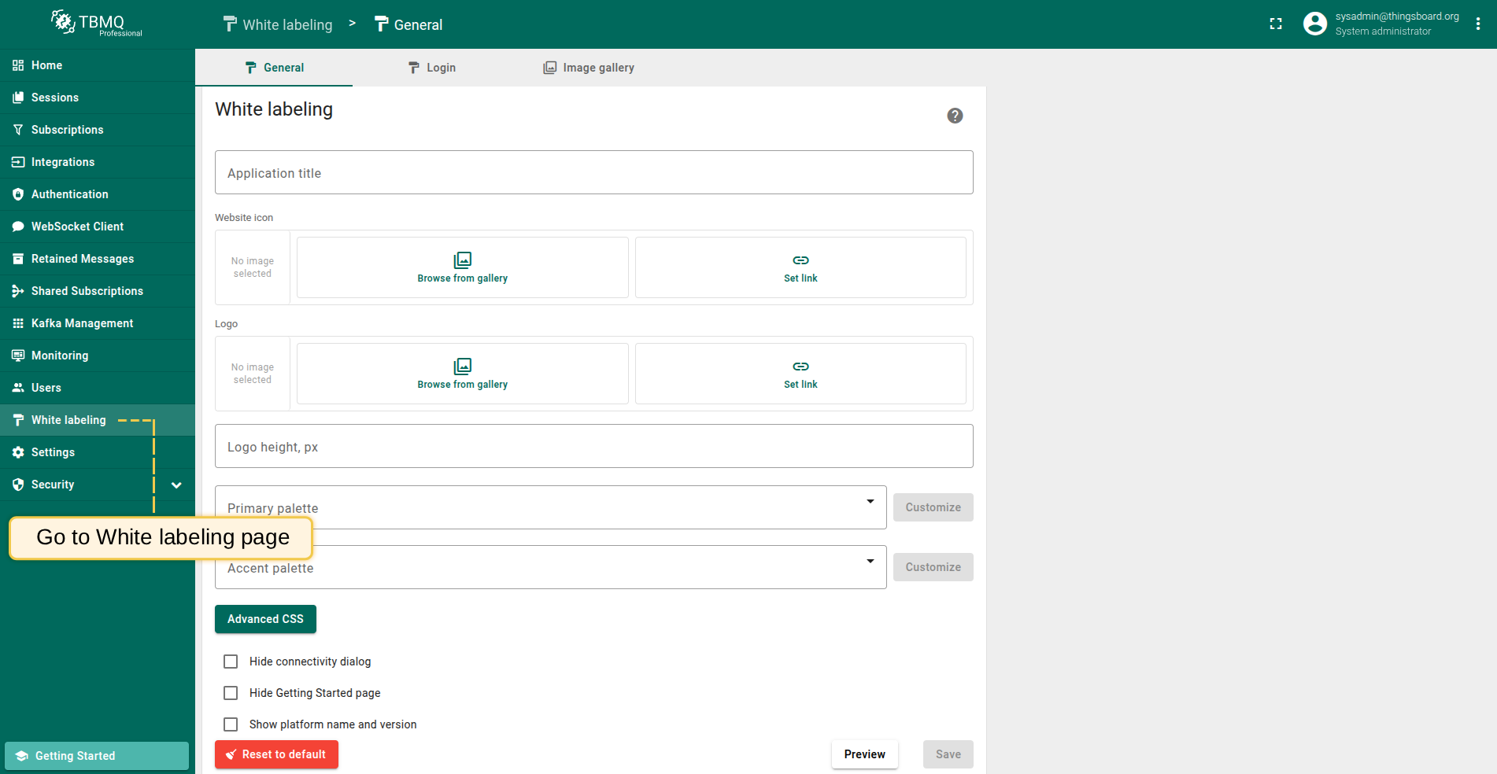Screen dimensions: 1497x774
Task: Check the Hide Getting Started page box
Action: 231,693
